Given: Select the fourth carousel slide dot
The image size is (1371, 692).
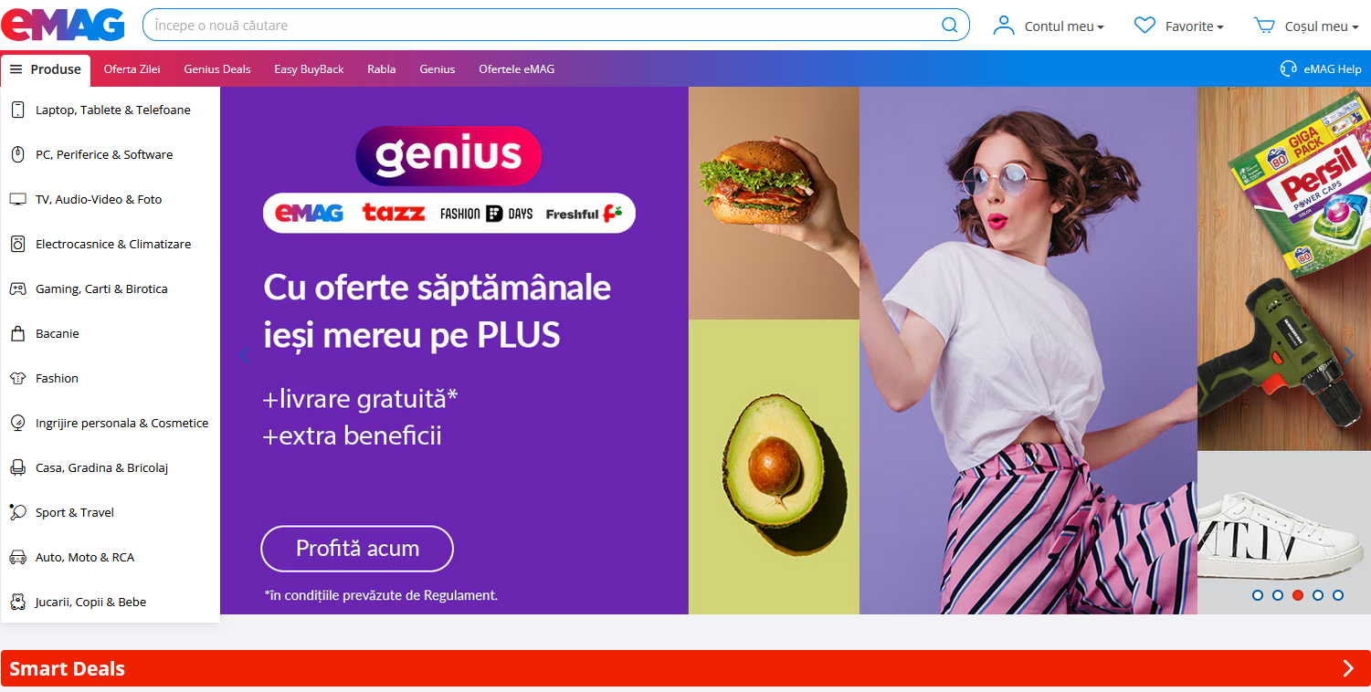Looking at the screenshot, I should click(x=1318, y=595).
